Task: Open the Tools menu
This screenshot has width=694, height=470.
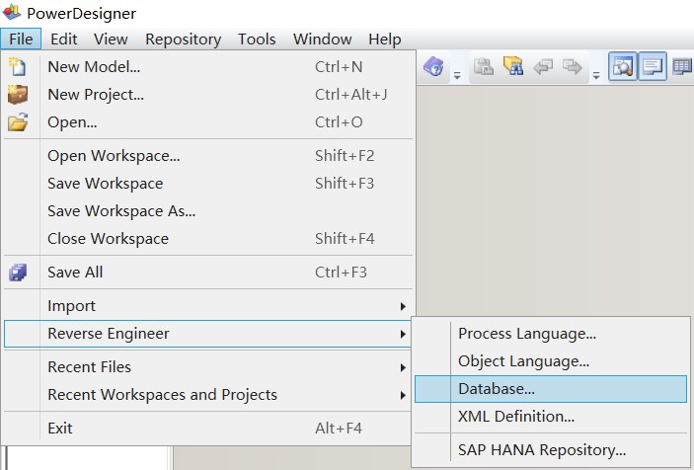Action: click(x=257, y=39)
